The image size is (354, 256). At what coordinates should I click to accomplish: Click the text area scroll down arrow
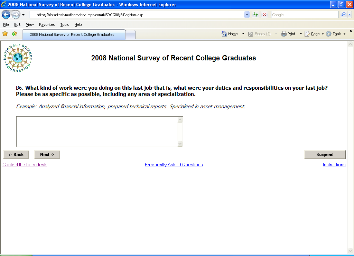click(x=180, y=144)
